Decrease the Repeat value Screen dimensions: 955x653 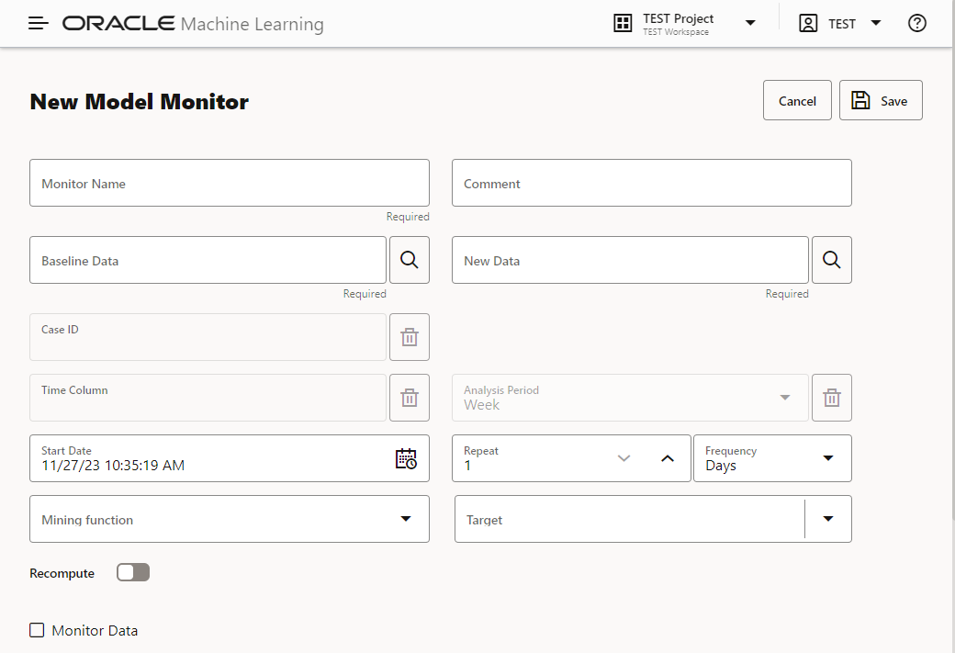point(624,458)
